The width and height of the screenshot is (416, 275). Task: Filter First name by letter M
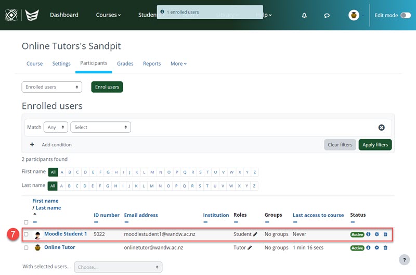[152, 172]
